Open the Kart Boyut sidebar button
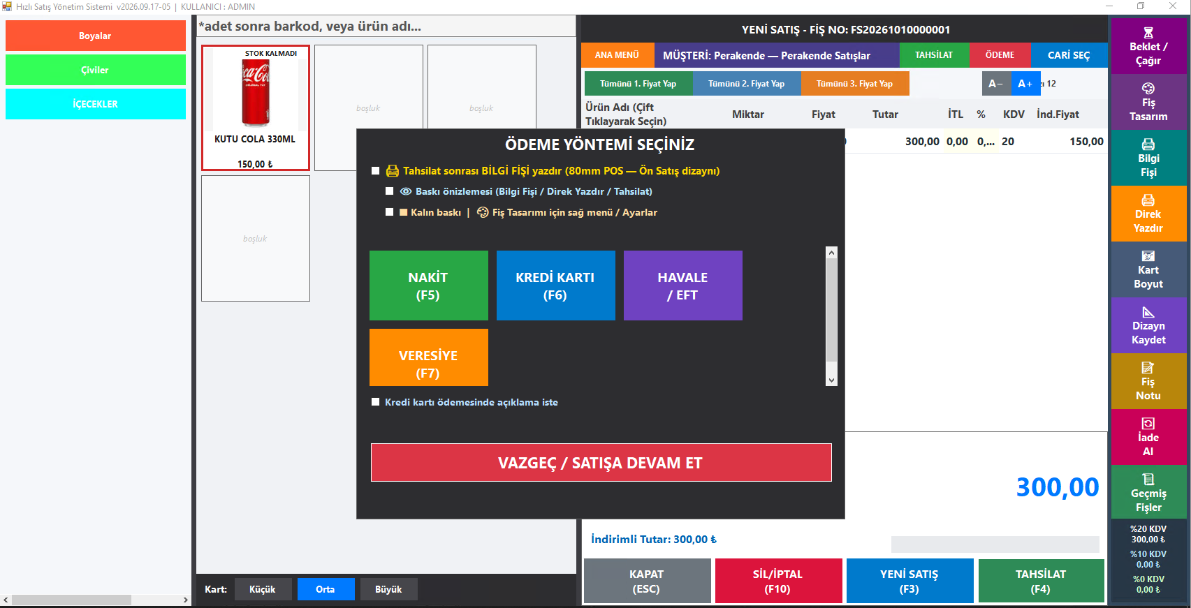 (x=1148, y=269)
